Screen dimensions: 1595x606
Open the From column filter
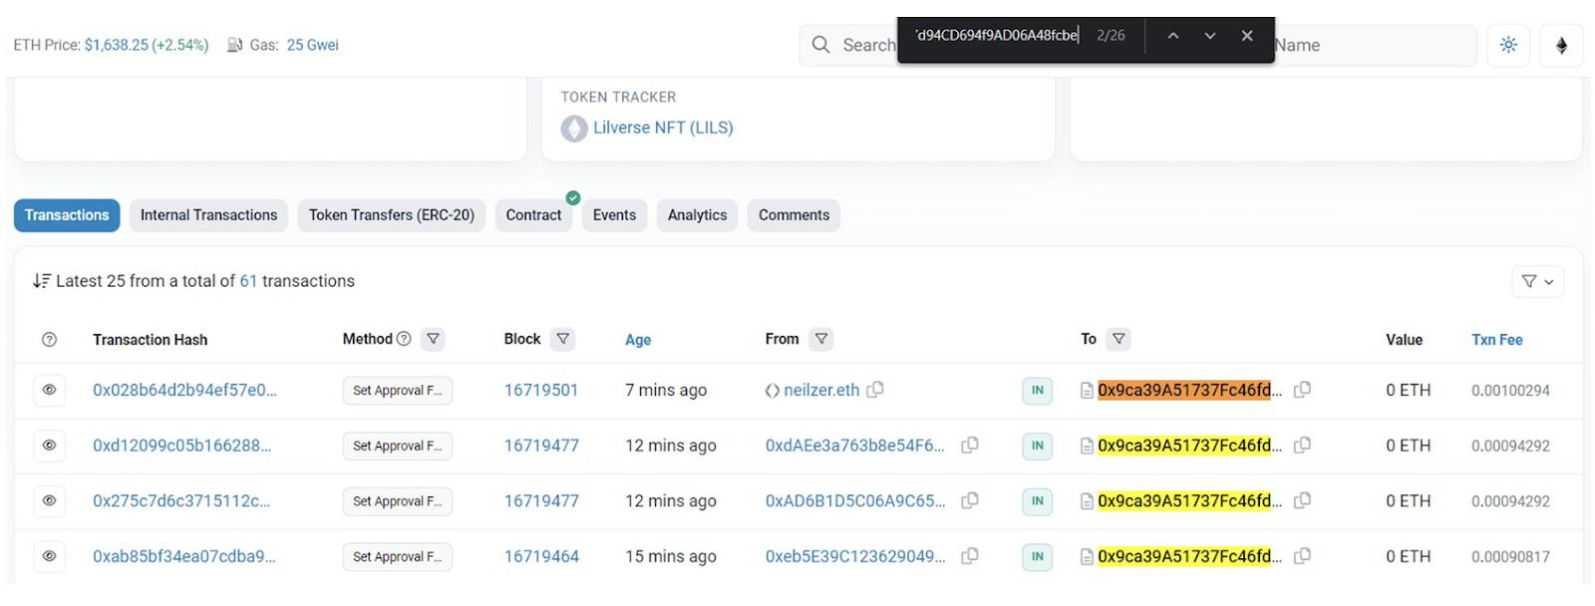pos(821,339)
